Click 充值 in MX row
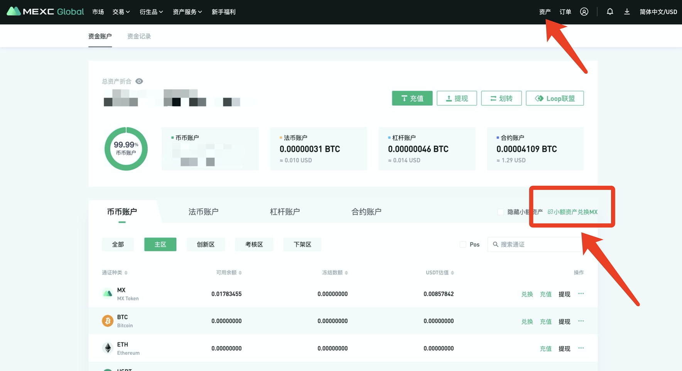Screen dimensions: 682x371 click(x=545, y=294)
